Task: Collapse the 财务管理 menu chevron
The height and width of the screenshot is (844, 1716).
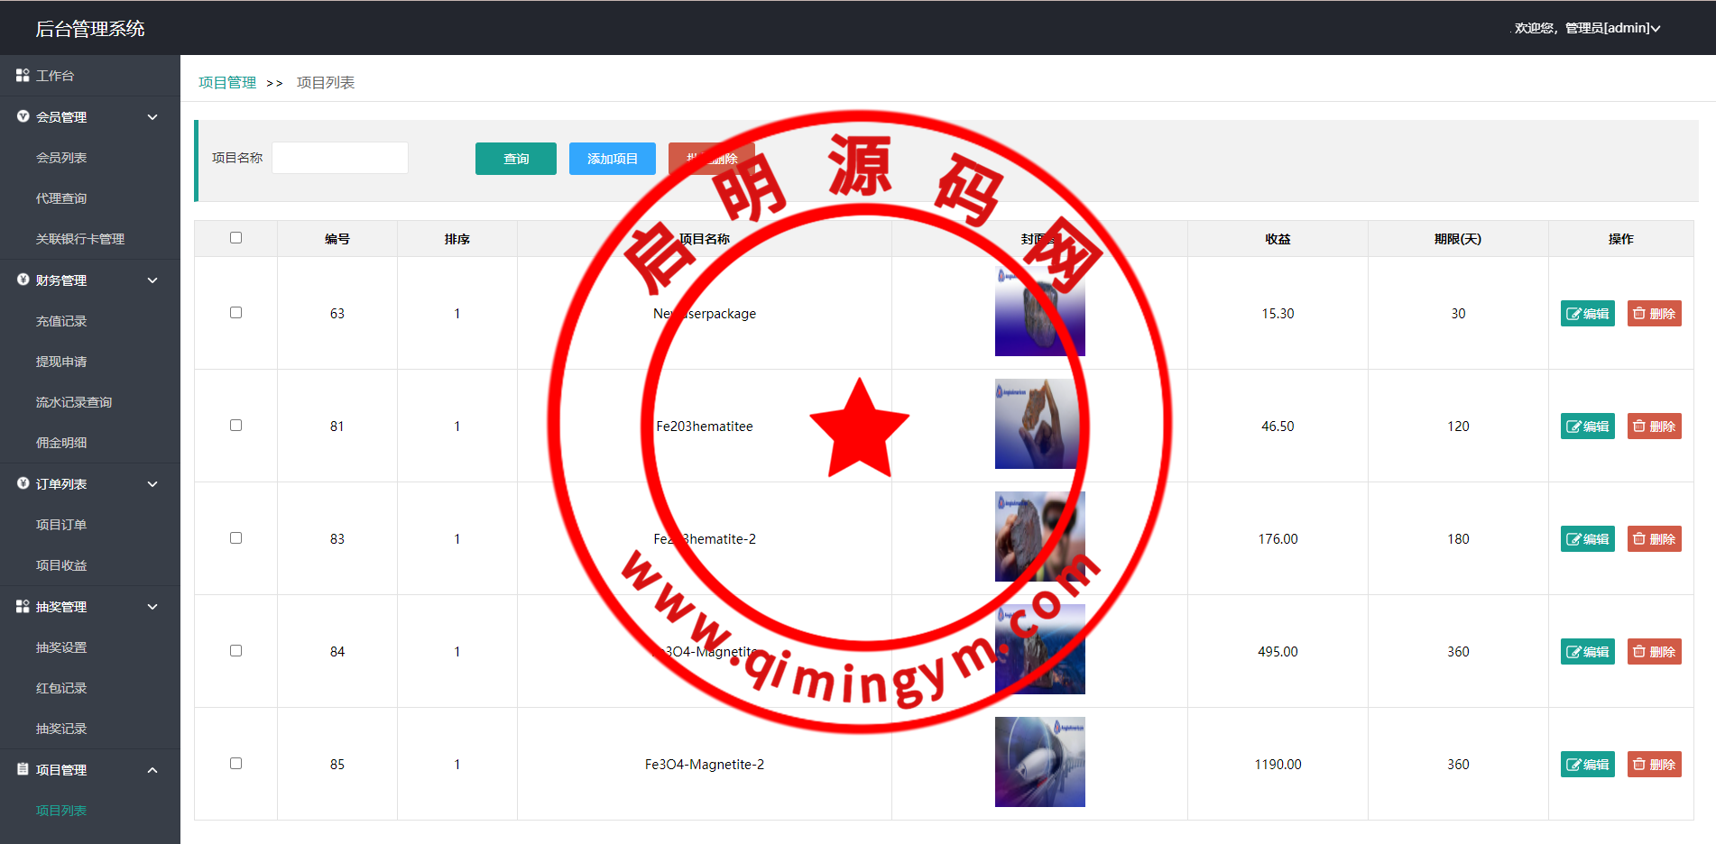Action: click(152, 280)
